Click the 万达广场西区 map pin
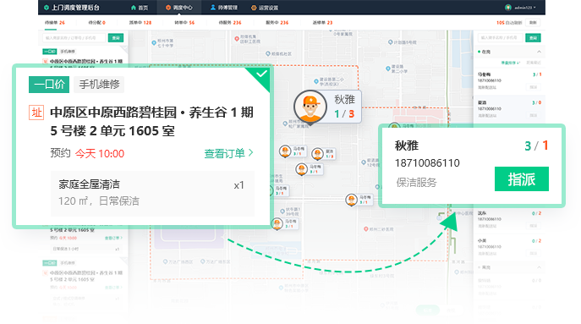 point(165,261)
